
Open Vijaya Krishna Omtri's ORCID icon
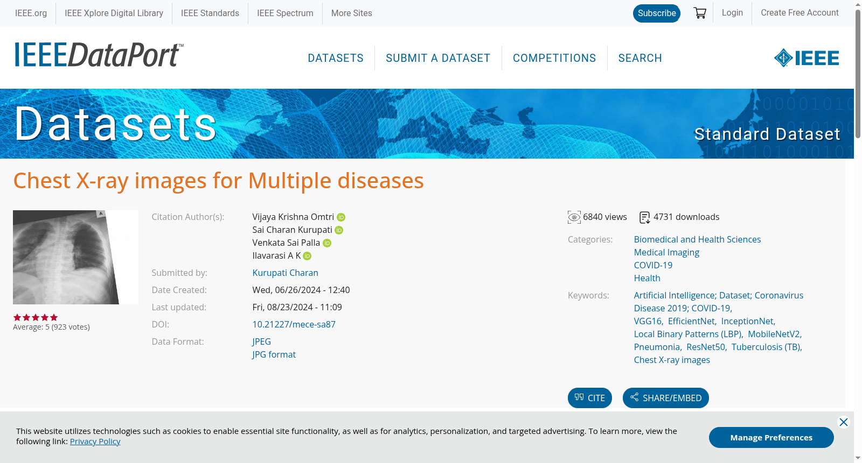341,217
